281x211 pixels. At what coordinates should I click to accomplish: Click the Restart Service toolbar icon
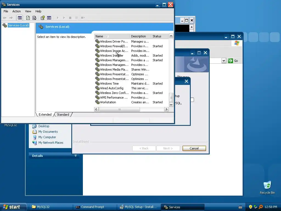tap(83, 18)
